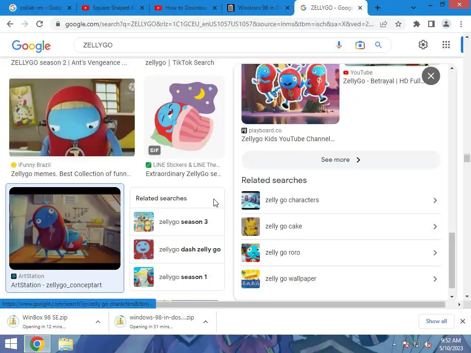
Task: Toggle the Chrome side panel icon
Action: (x=431, y=24)
